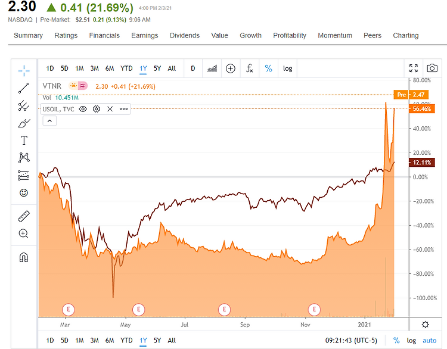Image resolution: width=447 pixels, height=349 pixels.
Task: Set bottom bar range to 5Y
Action: (157, 341)
